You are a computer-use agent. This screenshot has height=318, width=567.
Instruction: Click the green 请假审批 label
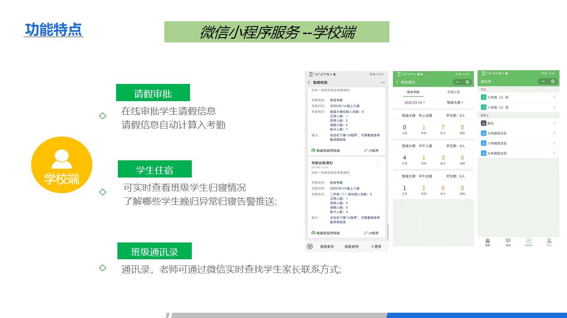coord(153,93)
